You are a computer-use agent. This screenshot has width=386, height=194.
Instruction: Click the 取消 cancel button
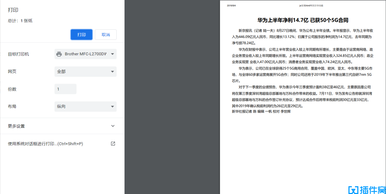[x=106, y=35]
